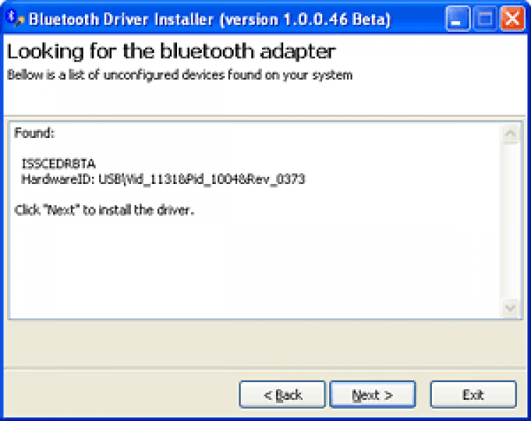Click the "Looking for the bluetooth adapter" heading
Viewport: 531px width, 421px height.
click(x=171, y=51)
